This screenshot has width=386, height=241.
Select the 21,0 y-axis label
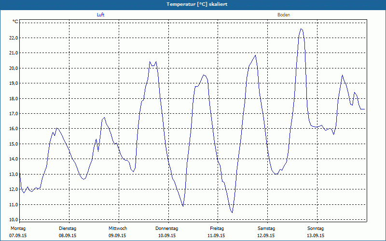coord(14,53)
